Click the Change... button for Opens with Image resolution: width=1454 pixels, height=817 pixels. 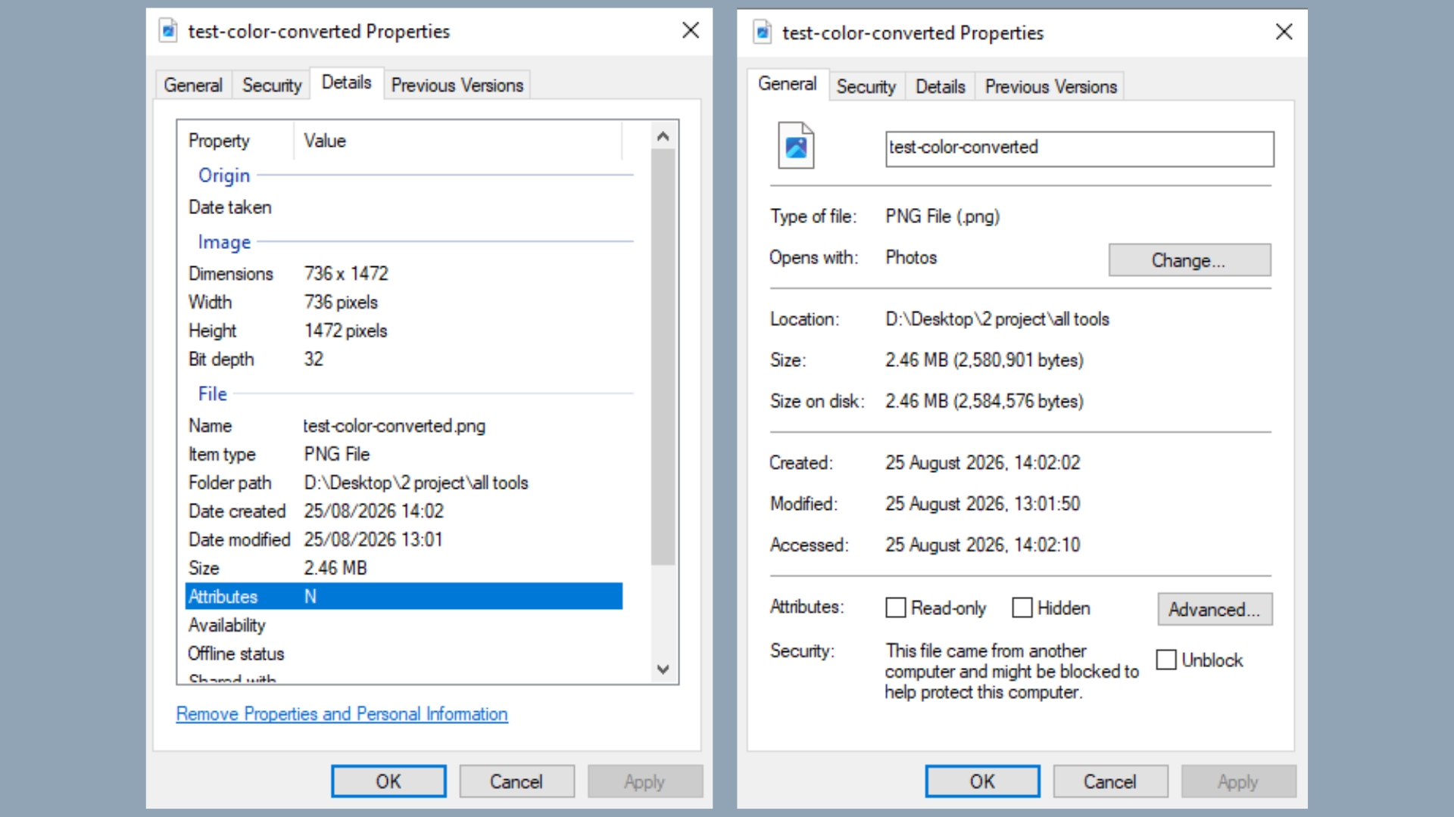point(1190,260)
